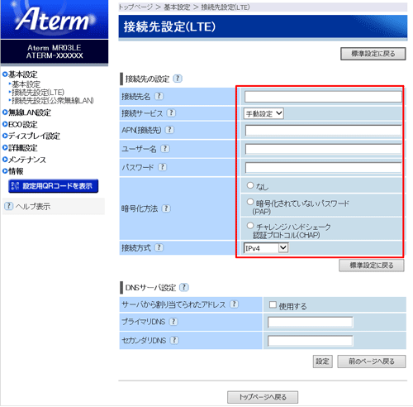Image resolution: width=413 pixels, height=407 pixels.
Task: Click the パスワード input field
Action: click(x=323, y=167)
